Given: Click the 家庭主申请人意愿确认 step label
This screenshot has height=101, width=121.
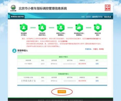Looking at the screenshot, I should (61, 34).
